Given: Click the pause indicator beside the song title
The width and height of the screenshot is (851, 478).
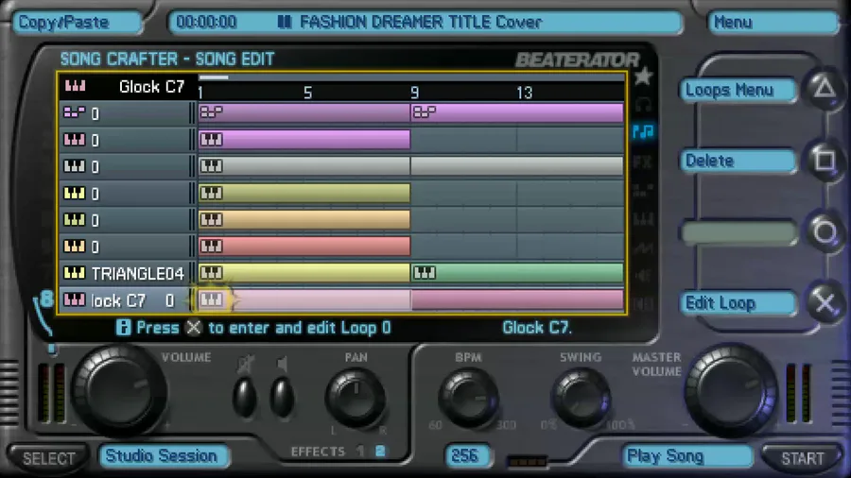Looking at the screenshot, I should click(x=285, y=22).
